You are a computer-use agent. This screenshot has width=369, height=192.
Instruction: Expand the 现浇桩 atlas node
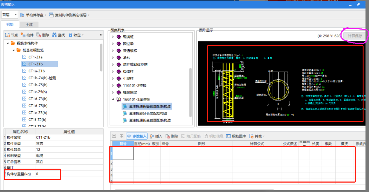pyautogui.click(x=113, y=37)
